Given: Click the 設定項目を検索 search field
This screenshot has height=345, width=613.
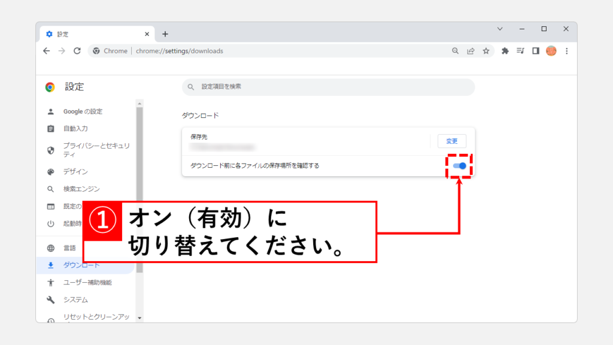Looking at the screenshot, I should [328, 87].
